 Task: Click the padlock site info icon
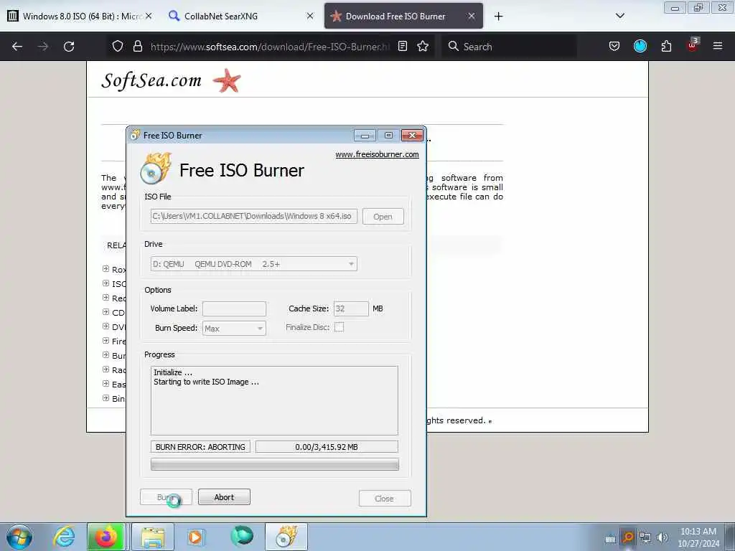137,46
